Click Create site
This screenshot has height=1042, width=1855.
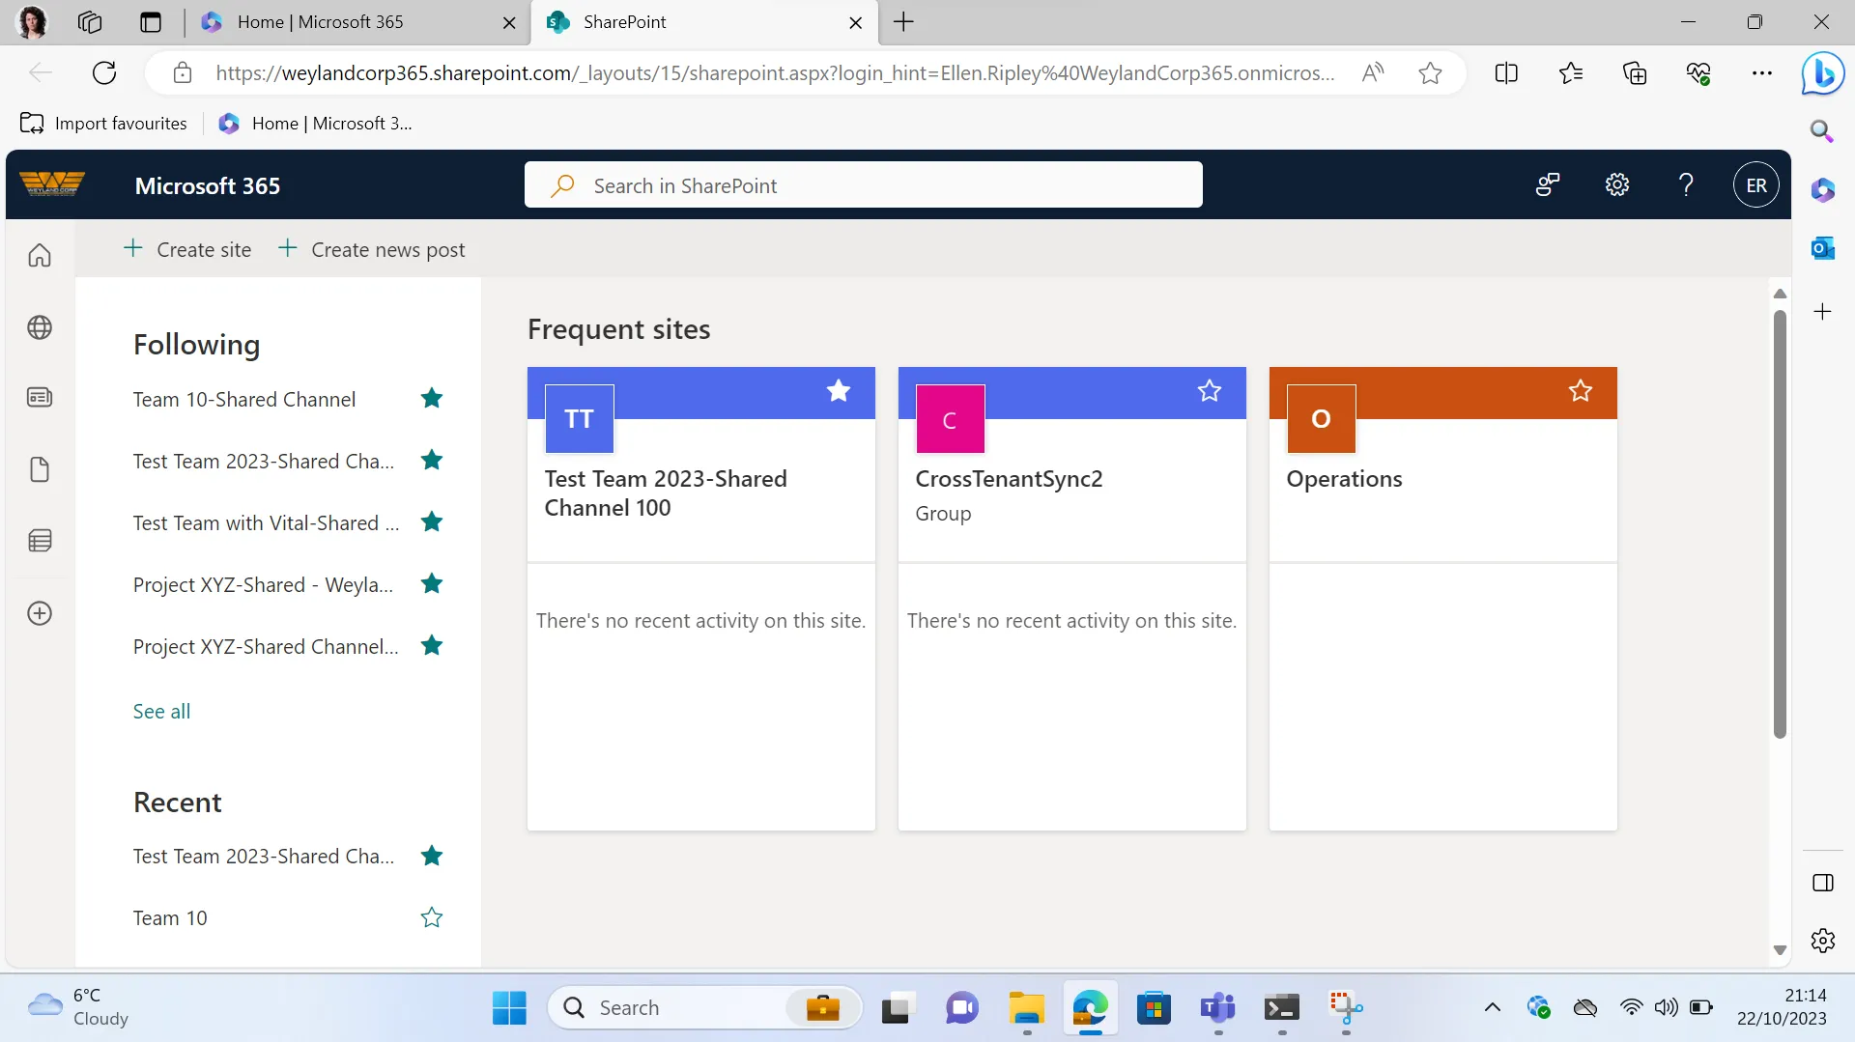pos(187,249)
